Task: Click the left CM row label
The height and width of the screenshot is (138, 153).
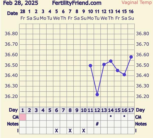Action: point(16,117)
